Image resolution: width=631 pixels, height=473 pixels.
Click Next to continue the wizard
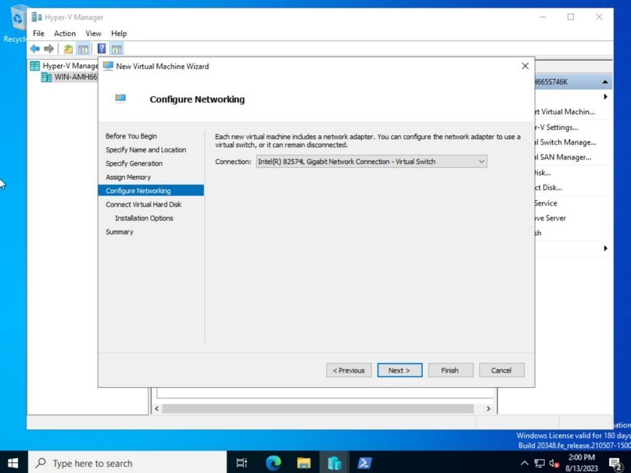tap(399, 370)
